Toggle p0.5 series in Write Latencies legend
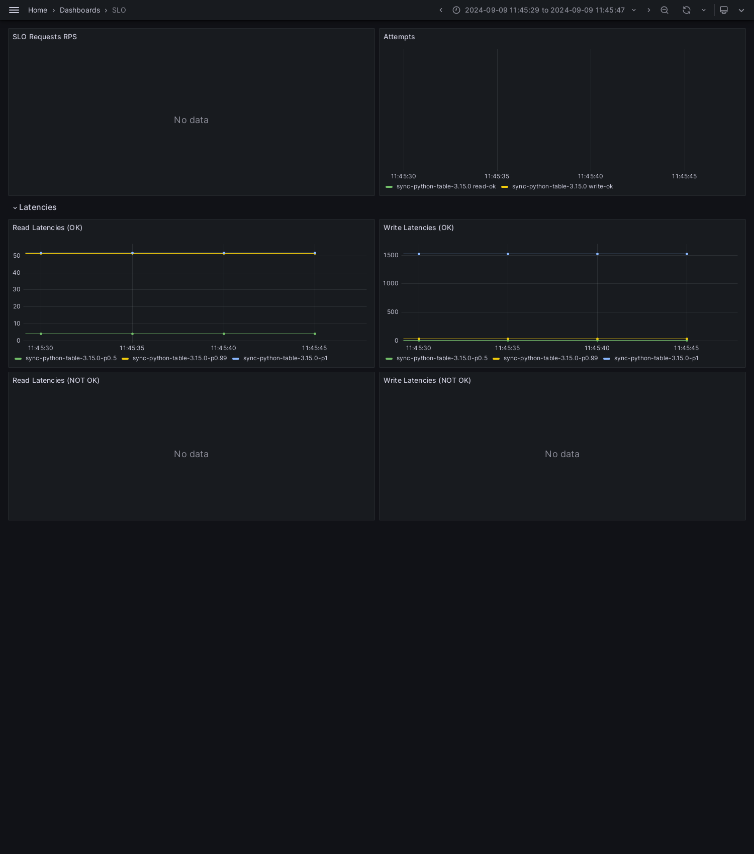Image resolution: width=754 pixels, height=854 pixels. coord(442,358)
